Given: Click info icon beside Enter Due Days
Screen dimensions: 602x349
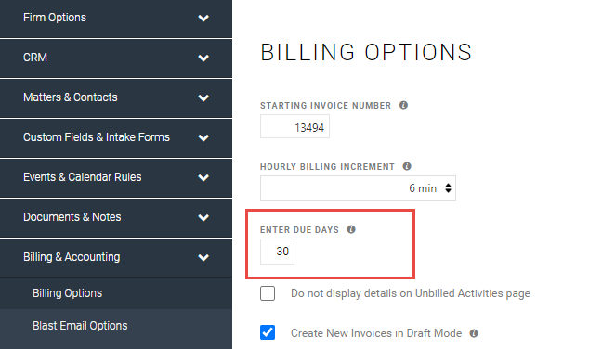Looking at the screenshot, I should click(x=351, y=229).
